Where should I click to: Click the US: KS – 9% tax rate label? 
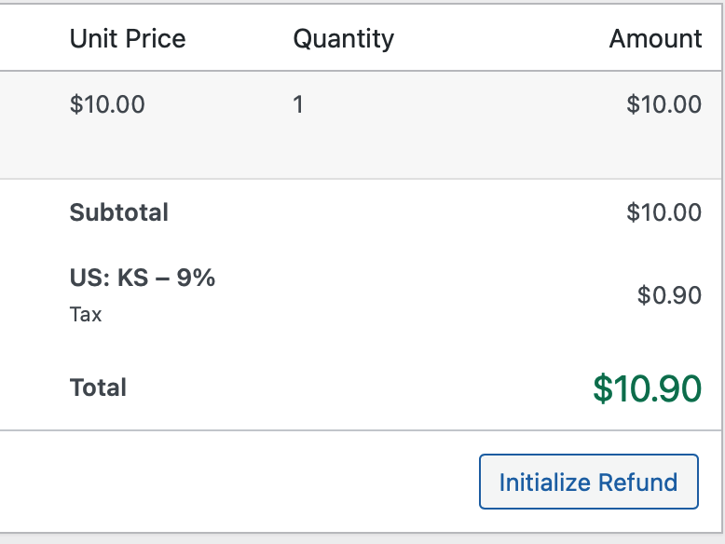(143, 278)
